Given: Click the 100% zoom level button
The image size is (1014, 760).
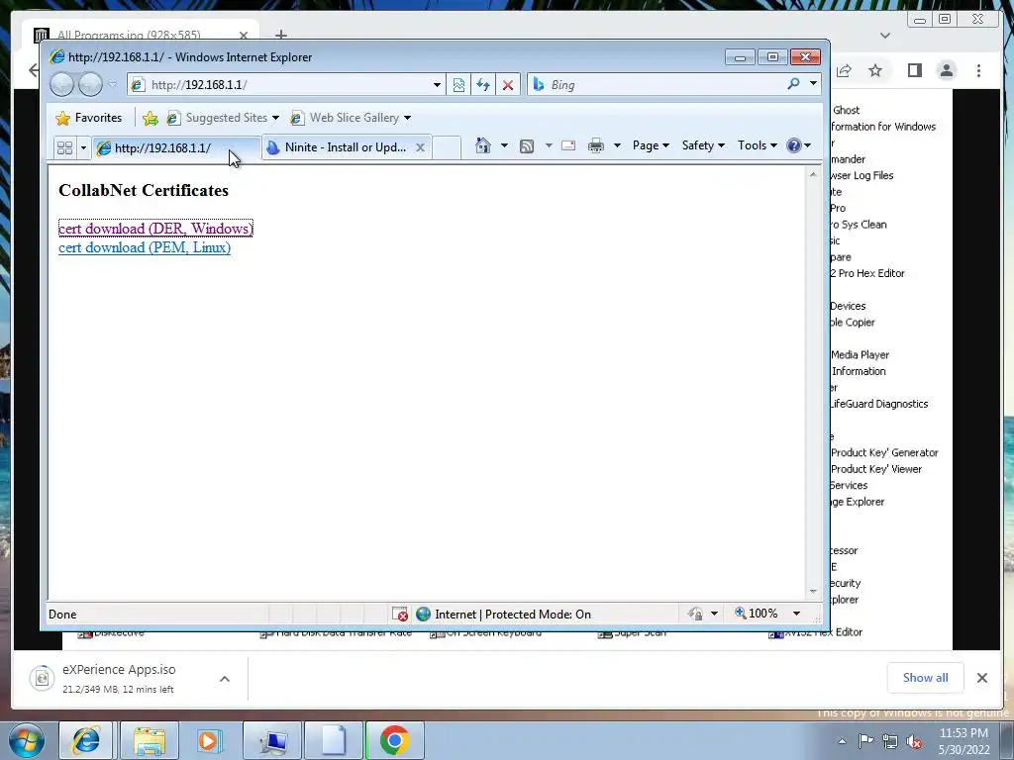Looking at the screenshot, I should pos(757,614).
